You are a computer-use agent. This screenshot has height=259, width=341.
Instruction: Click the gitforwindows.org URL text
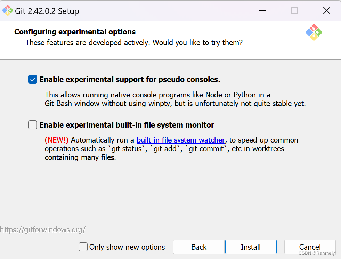[43, 230]
